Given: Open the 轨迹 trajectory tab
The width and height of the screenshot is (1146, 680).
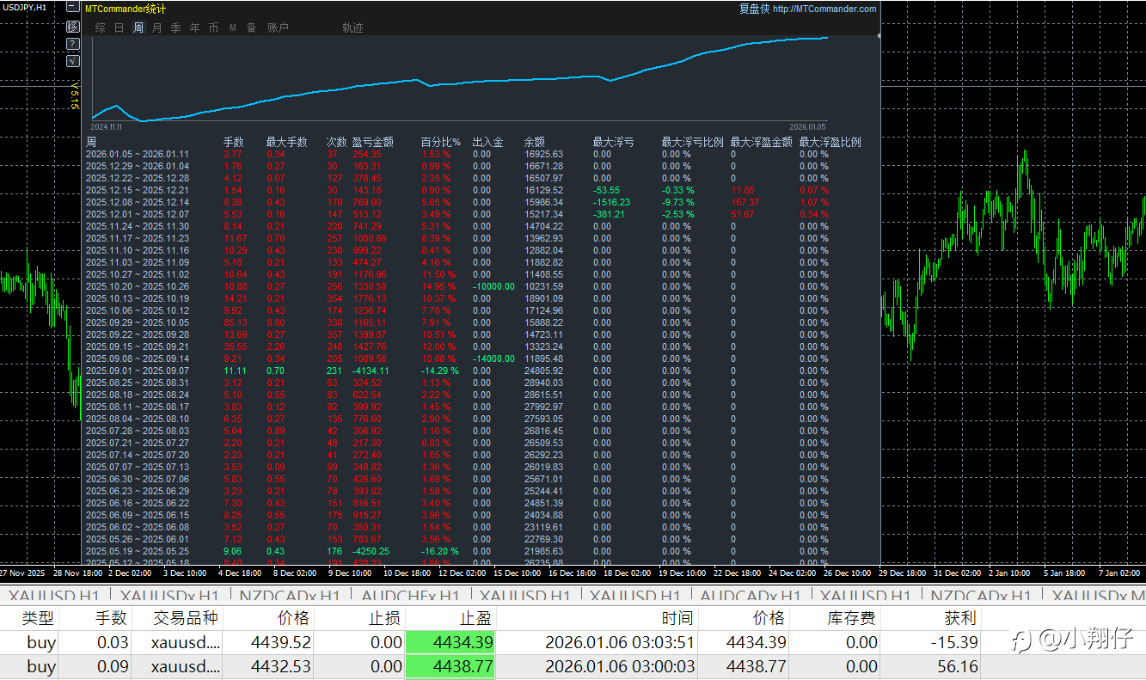Looking at the screenshot, I should click(352, 28).
